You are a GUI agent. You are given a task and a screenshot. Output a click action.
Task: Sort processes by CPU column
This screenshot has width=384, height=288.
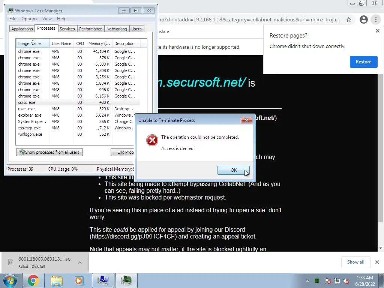[80, 43]
